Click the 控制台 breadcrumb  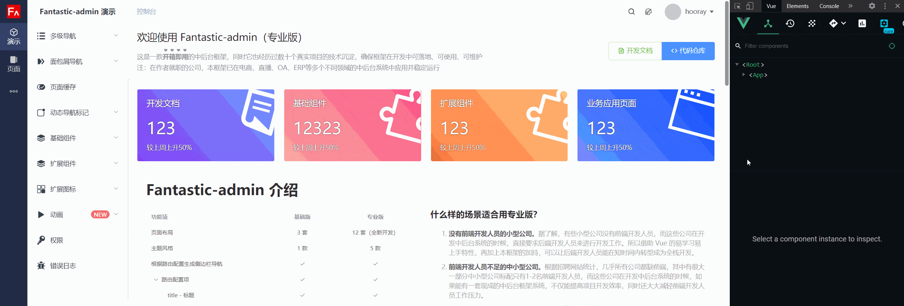point(146,12)
